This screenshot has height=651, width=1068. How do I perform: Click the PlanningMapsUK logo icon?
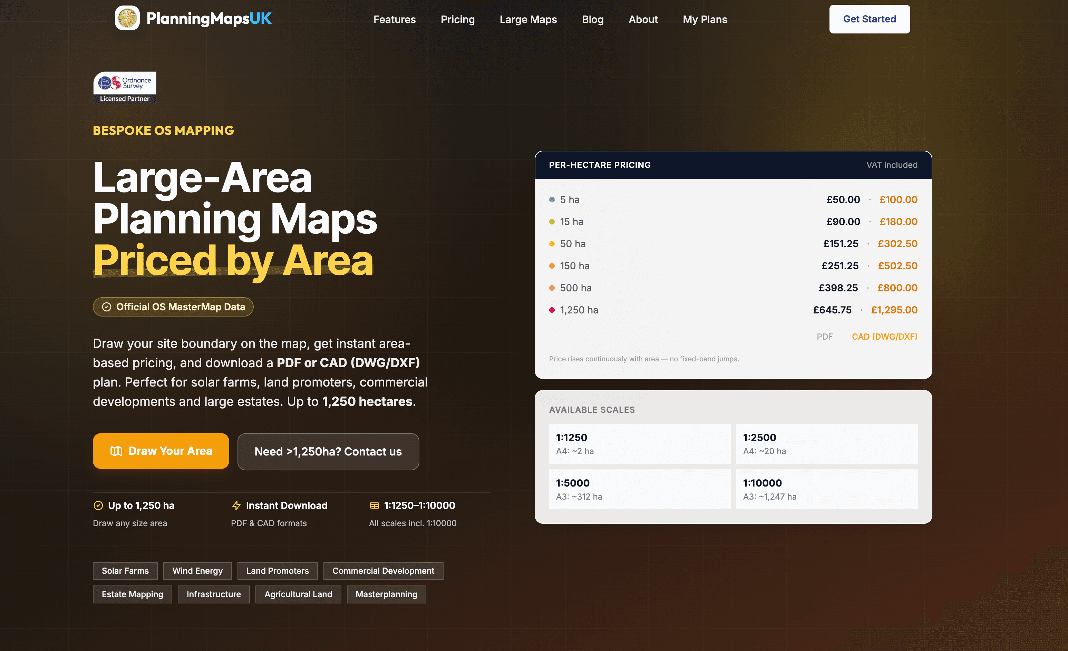(127, 18)
